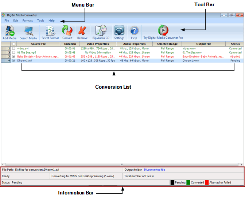Click the red Aborted or Failed swatch
The height and width of the screenshot is (197, 245).
click(x=207, y=182)
